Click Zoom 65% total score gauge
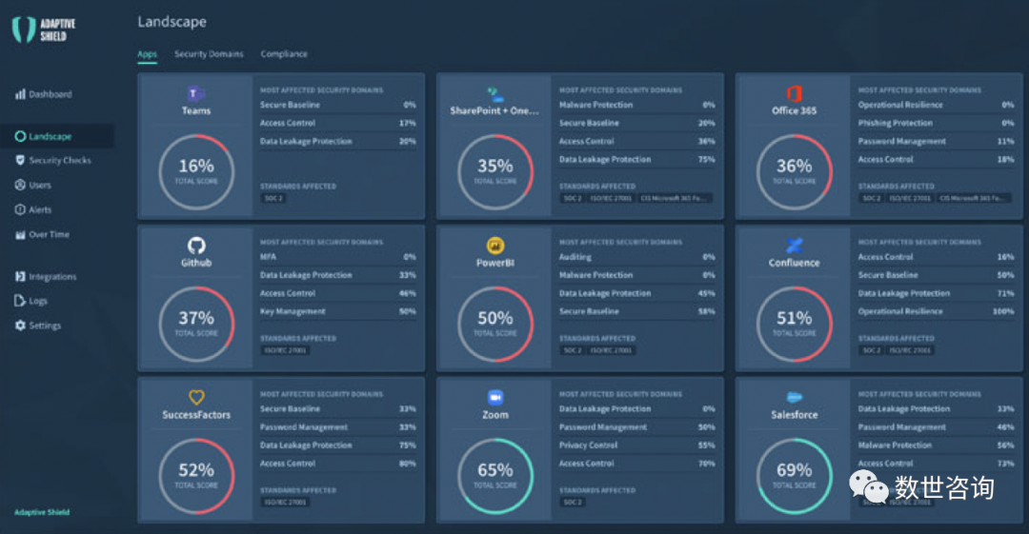 click(495, 476)
